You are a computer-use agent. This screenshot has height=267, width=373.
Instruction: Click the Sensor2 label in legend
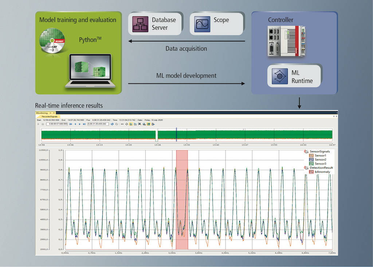tap(321, 160)
